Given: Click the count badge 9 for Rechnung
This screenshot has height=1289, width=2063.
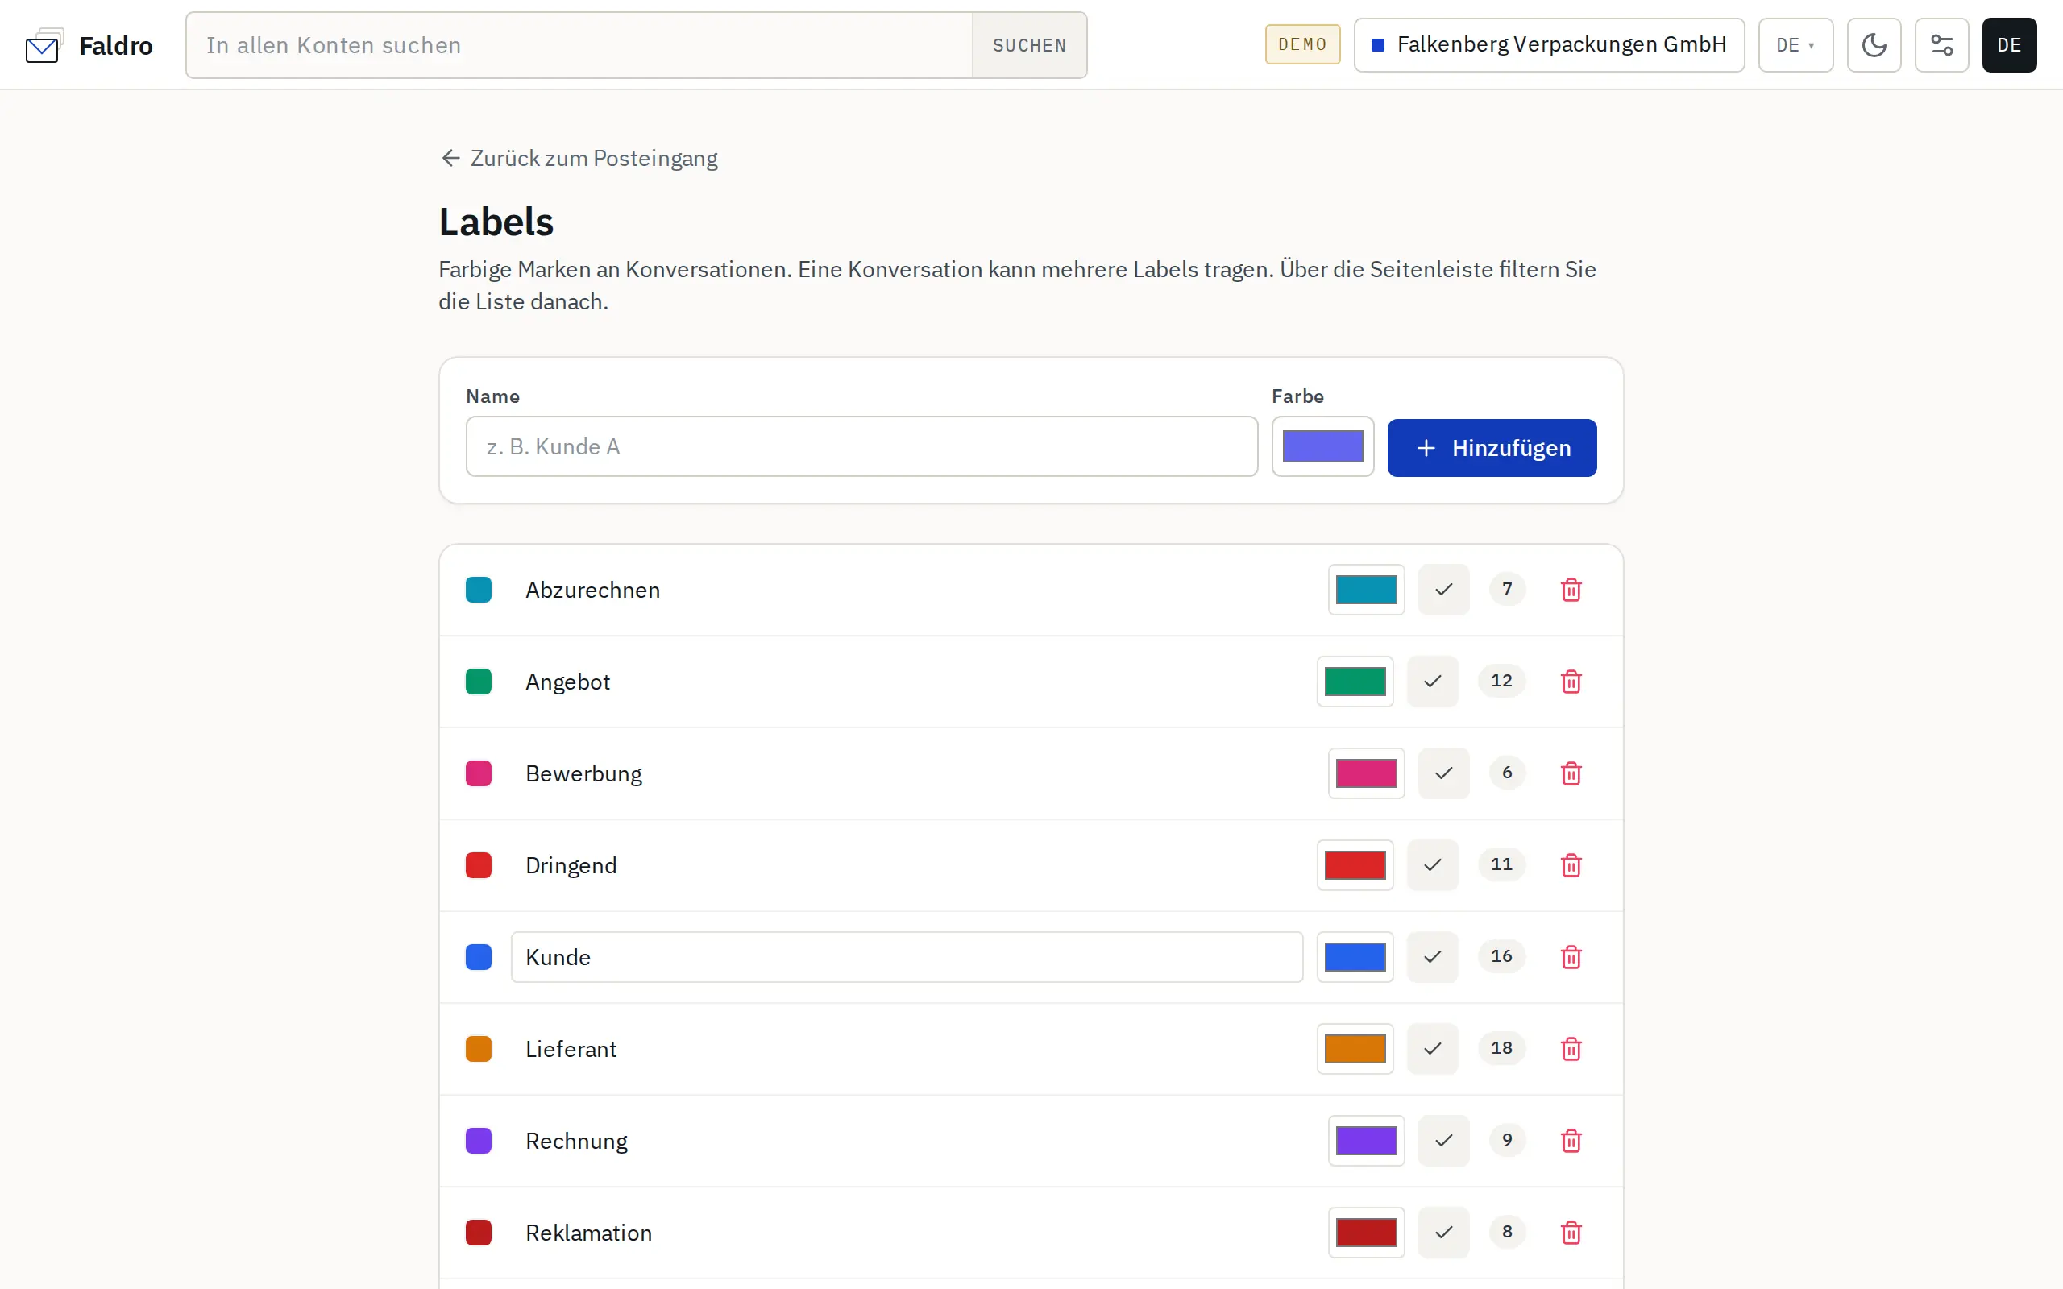Looking at the screenshot, I should [1507, 1140].
